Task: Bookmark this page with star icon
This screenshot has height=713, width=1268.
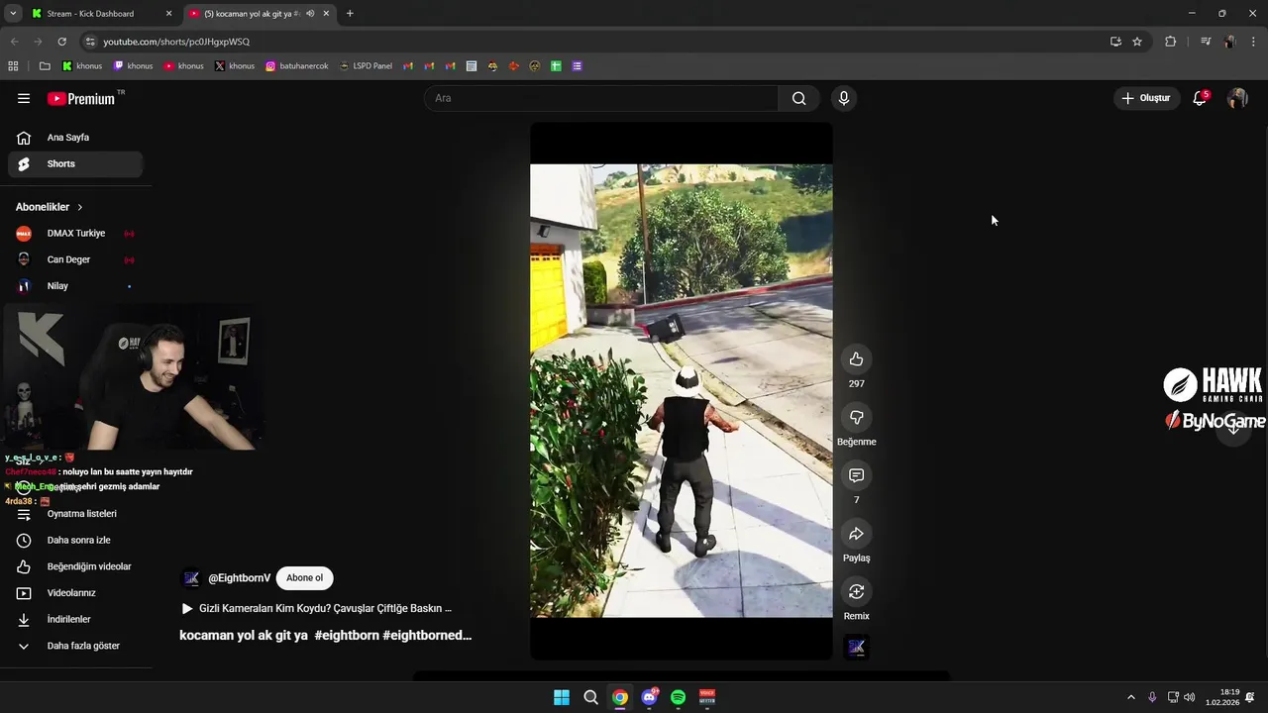Action: 1137,42
